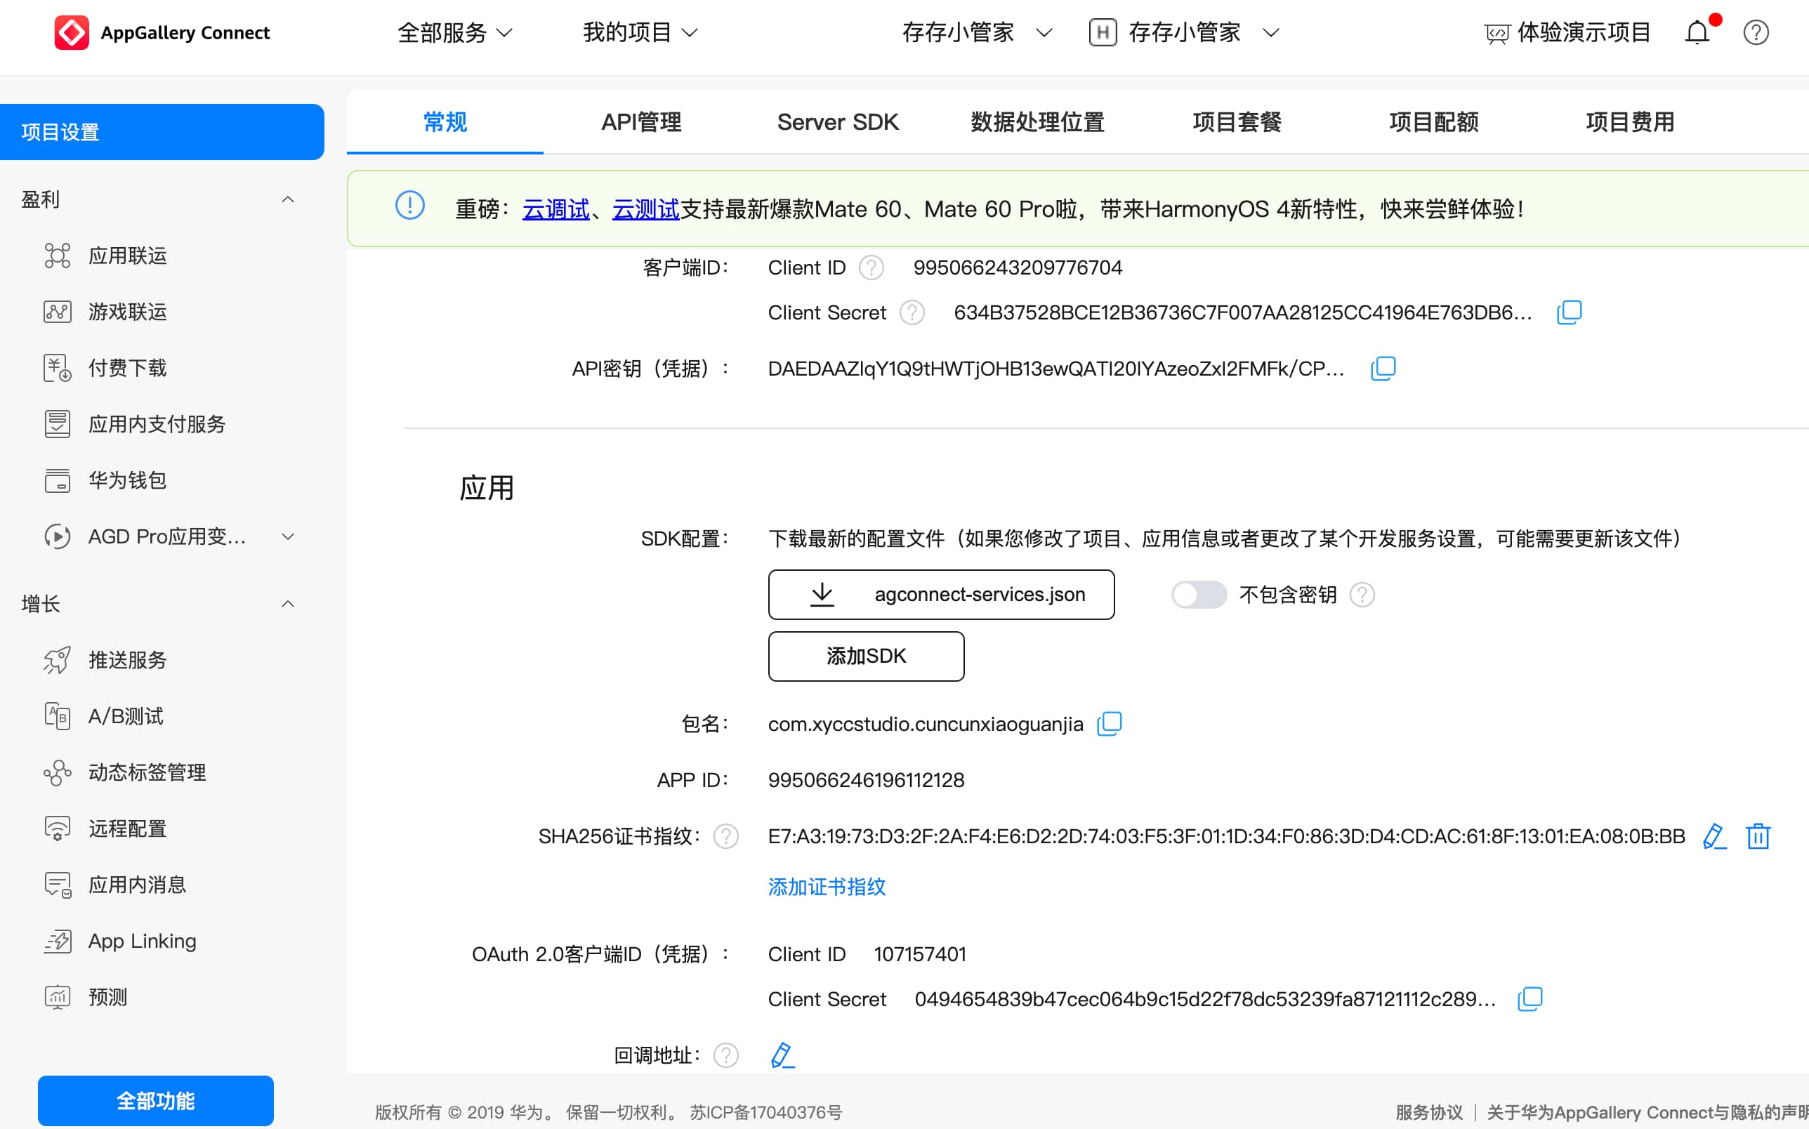
Task: Toggle the 不包含密钥 switch
Action: tap(1197, 595)
